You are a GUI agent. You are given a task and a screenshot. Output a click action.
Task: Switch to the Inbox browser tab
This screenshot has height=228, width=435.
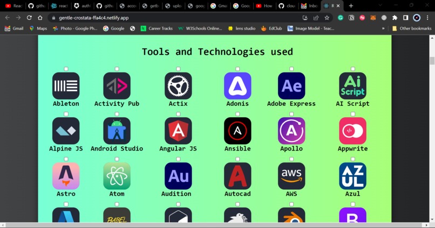tap(310, 6)
